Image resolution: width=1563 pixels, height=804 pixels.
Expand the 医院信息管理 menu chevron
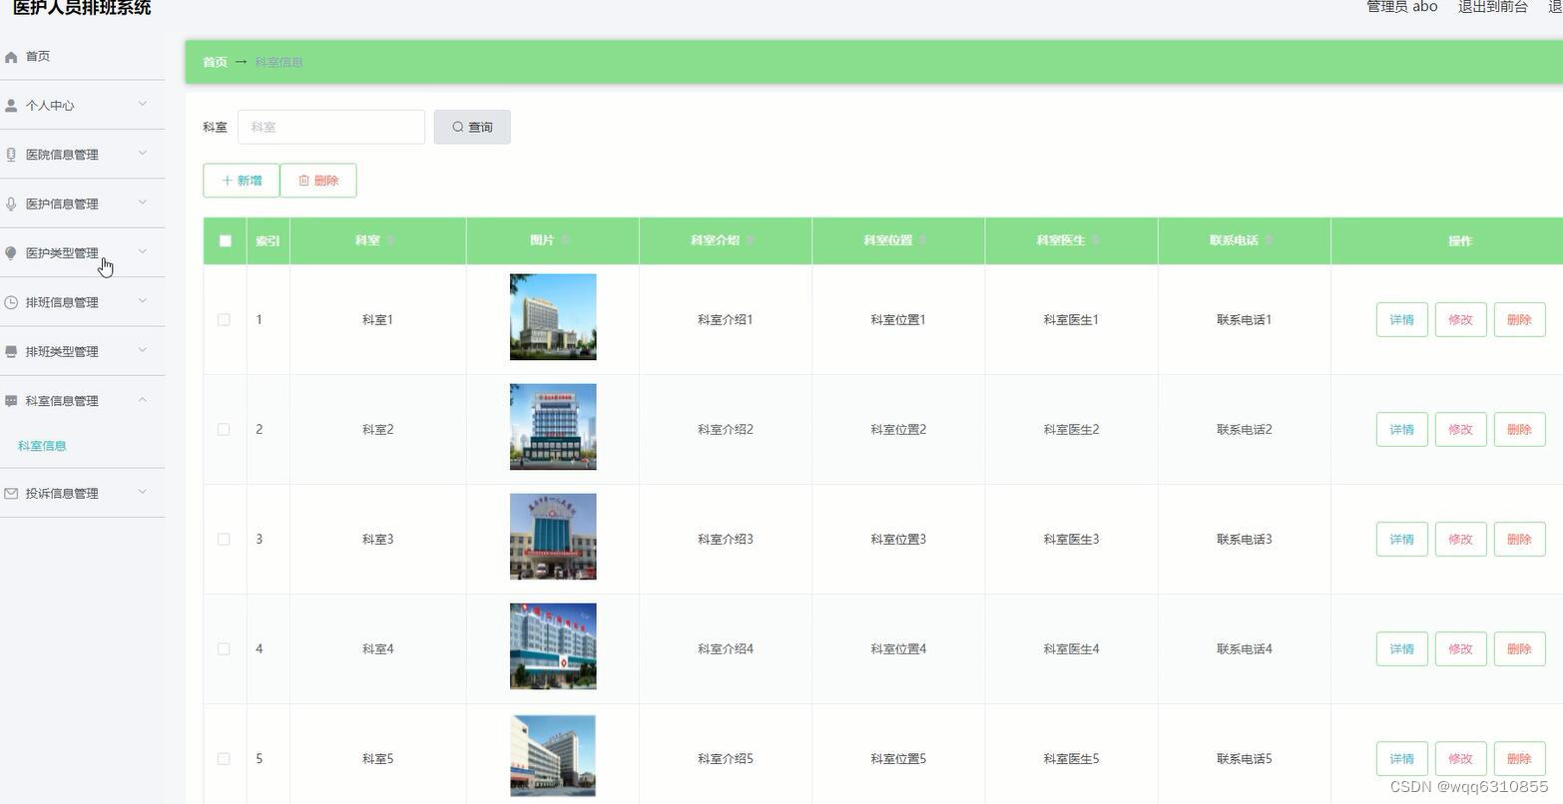143,153
